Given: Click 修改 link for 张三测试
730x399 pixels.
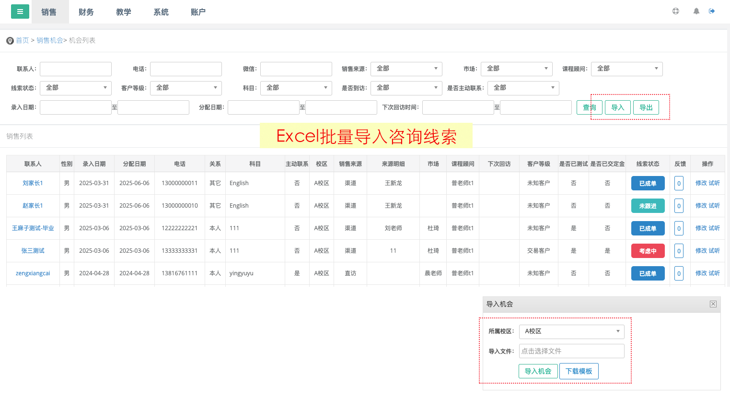Looking at the screenshot, I should (701, 251).
